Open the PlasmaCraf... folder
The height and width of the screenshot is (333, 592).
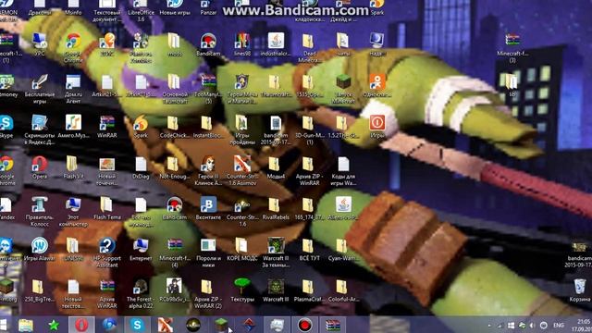click(x=309, y=290)
